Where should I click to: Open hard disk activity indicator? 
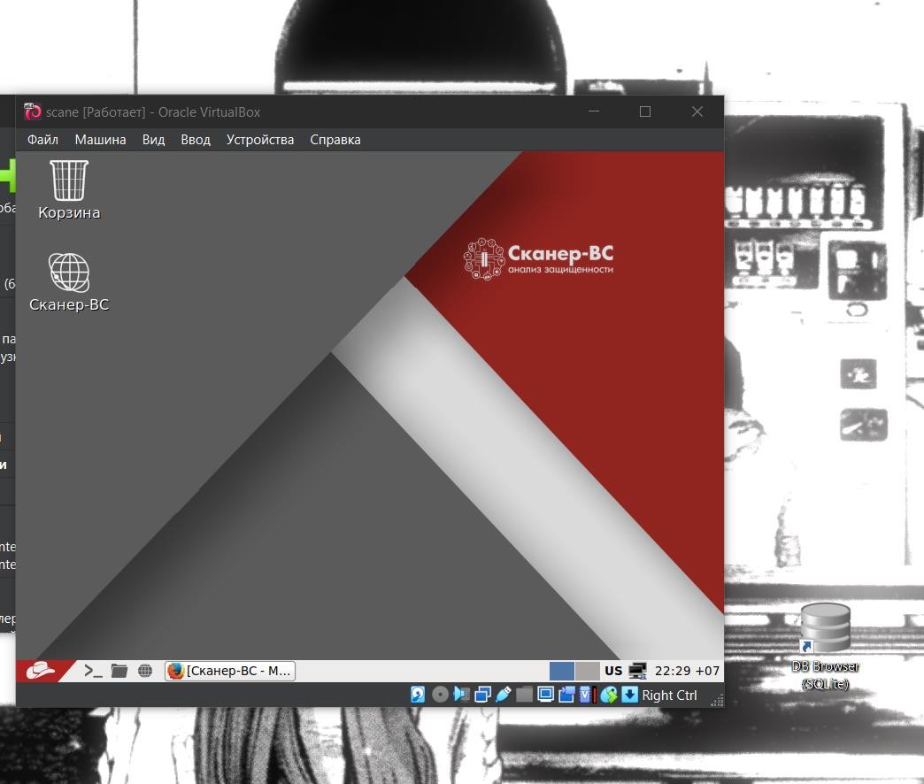point(418,695)
